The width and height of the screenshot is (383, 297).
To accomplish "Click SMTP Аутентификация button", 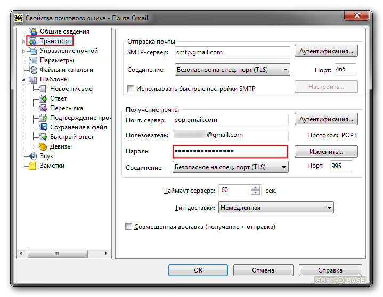I will [326, 51].
